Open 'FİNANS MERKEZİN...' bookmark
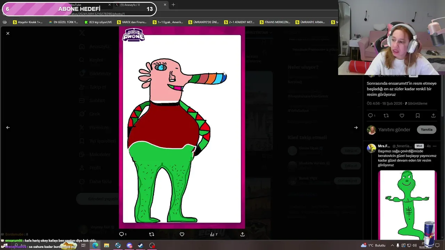The image size is (445, 250). click(x=275, y=22)
